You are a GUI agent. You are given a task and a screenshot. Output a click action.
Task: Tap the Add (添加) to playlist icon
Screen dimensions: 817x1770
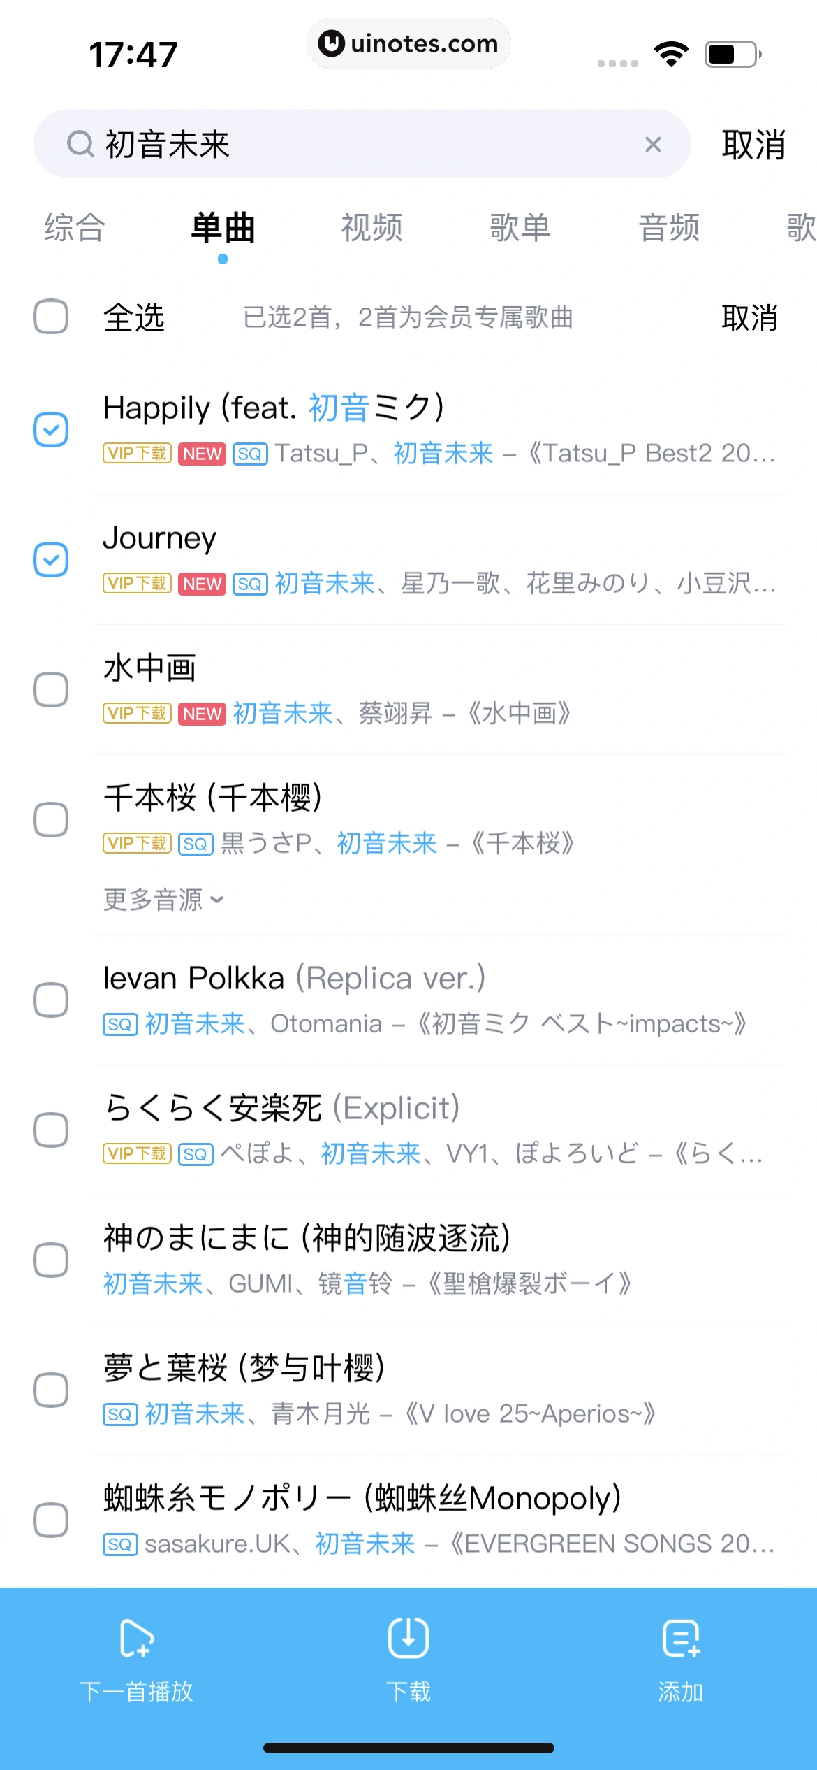681,1638
